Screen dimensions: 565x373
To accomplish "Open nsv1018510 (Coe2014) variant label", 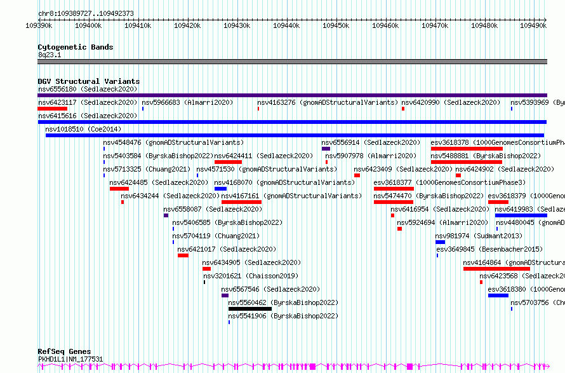I will point(83,129).
